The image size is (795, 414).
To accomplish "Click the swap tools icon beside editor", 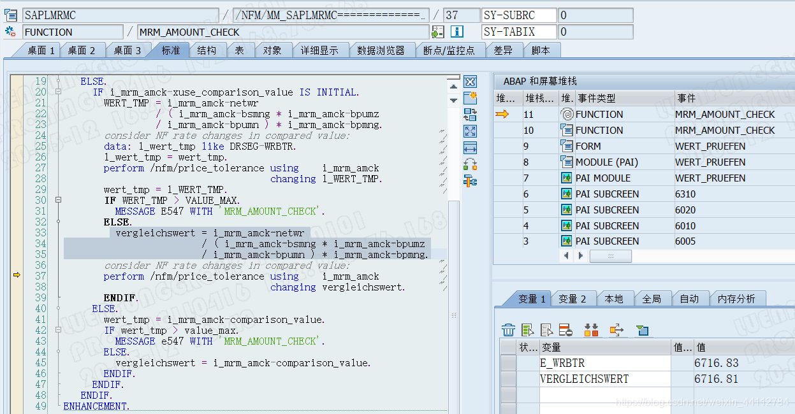I will [x=470, y=164].
